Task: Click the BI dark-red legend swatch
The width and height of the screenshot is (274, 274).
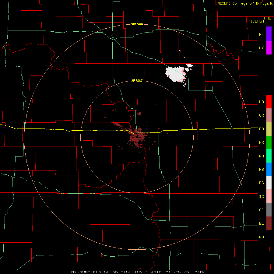Action: point(269,223)
